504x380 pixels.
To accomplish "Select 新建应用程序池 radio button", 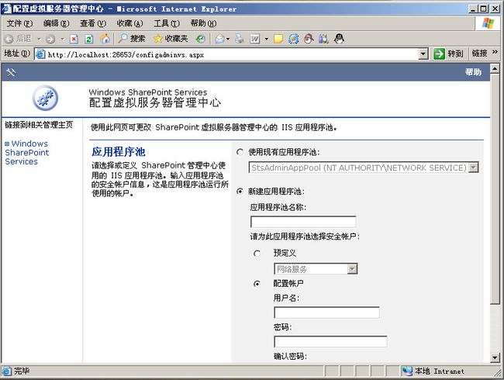I will [x=240, y=192].
